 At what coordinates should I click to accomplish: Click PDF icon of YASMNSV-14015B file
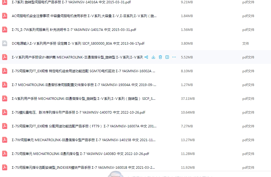tap(5, 140)
